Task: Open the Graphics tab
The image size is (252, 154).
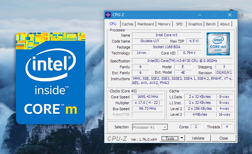Action: click(x=195, y=24)
